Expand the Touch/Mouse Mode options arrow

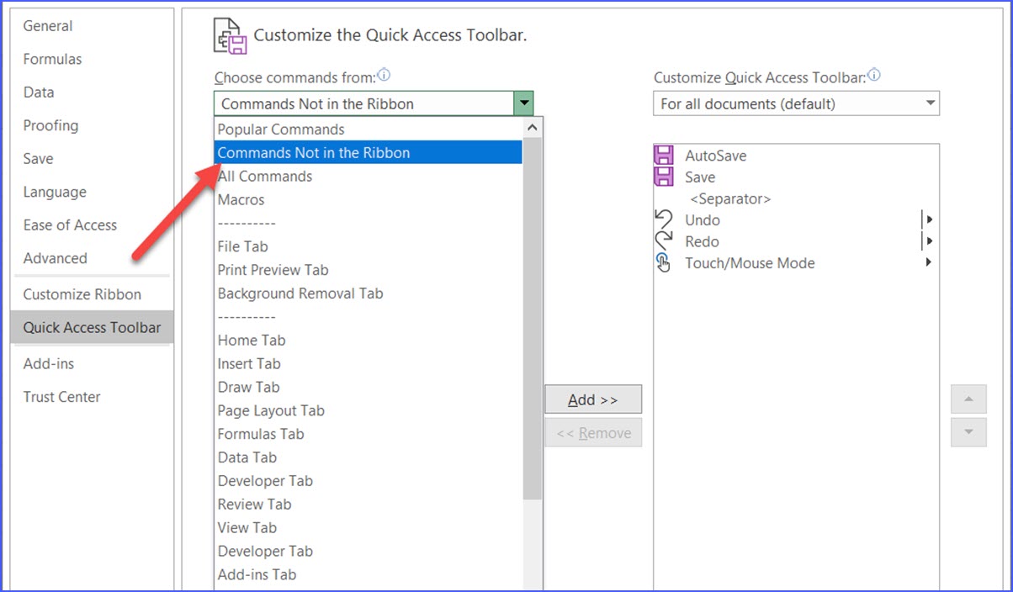pyautogui.click(x=929, y=263)
